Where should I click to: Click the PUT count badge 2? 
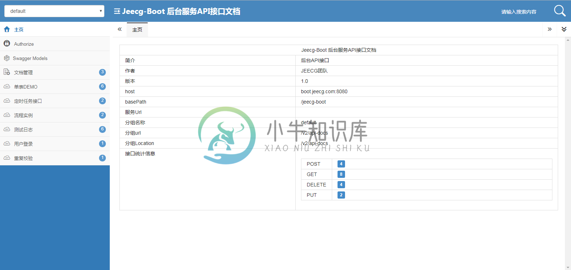click(x=341, y=195)
